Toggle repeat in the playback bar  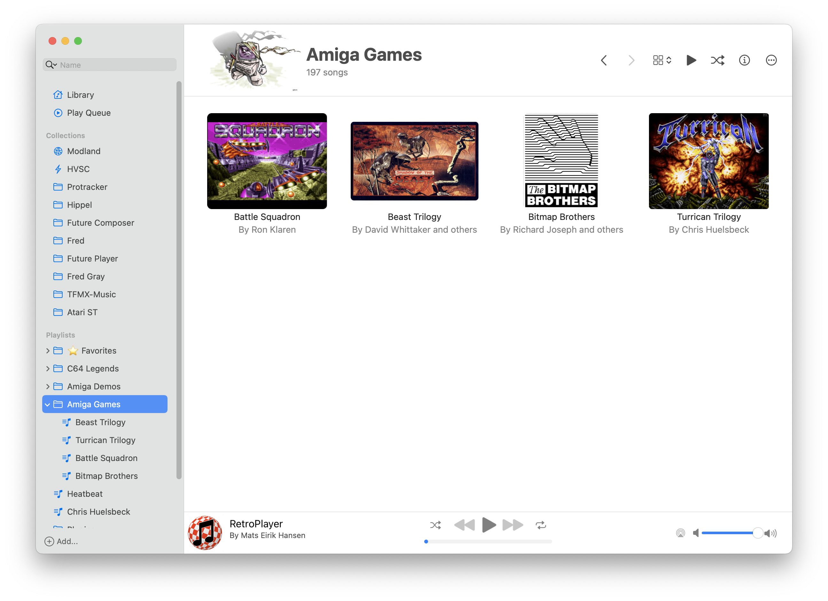(541, 525)
